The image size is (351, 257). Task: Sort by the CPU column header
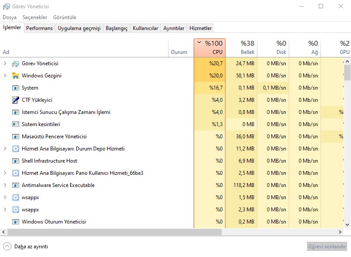coord(210,47)
